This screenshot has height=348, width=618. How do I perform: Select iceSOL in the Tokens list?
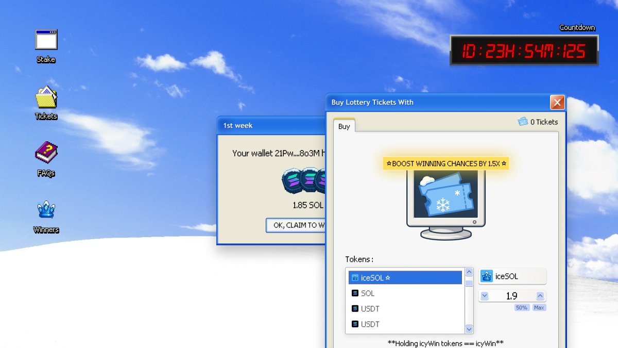click(405, 277)
